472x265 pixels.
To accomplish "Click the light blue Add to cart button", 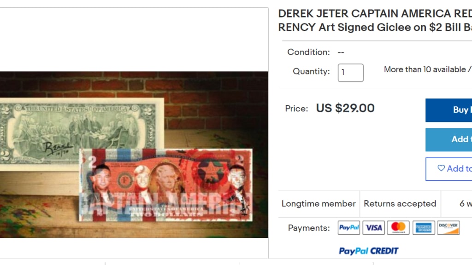I will click(x=448, y=139).
